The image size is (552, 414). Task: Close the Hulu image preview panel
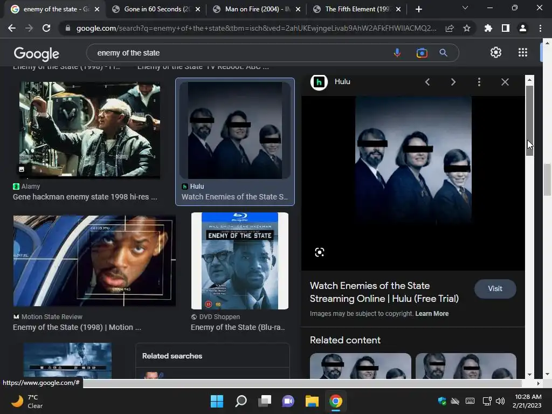(x=505, y=82)
